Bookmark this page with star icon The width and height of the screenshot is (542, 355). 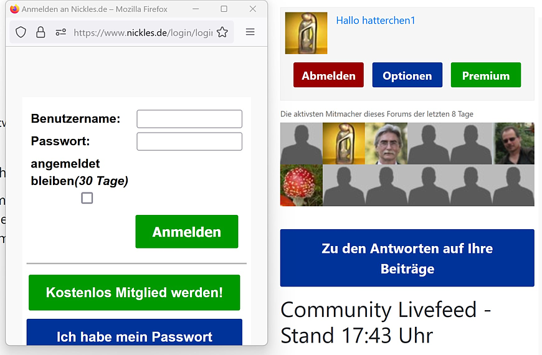222,32
